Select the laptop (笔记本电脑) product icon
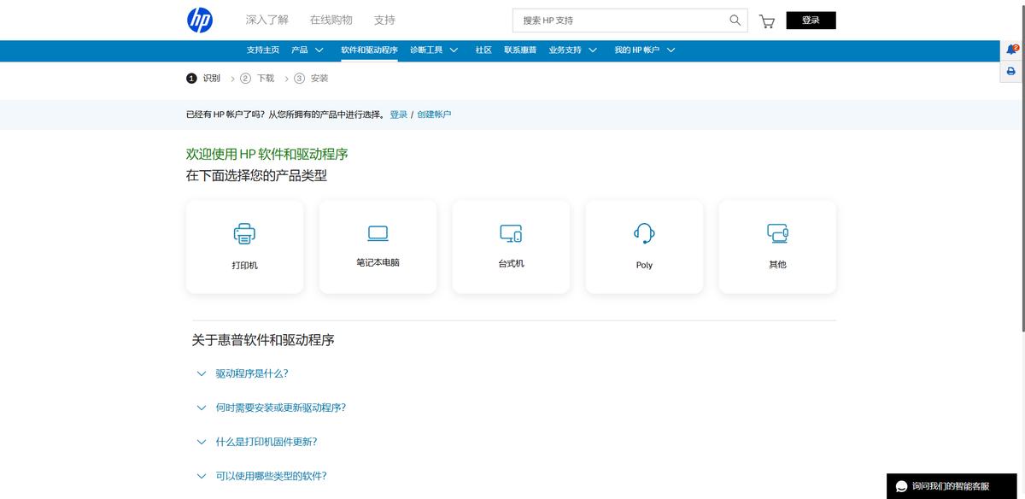This screenshot has height=499, width=1025. (378, 232)
